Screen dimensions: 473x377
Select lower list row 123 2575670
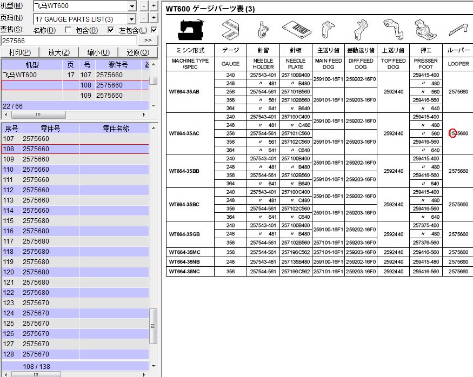point(75,302)
